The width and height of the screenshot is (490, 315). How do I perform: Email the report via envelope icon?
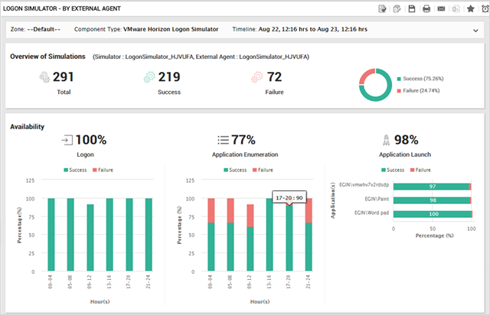pyautogui.click(x=441, y=8)
